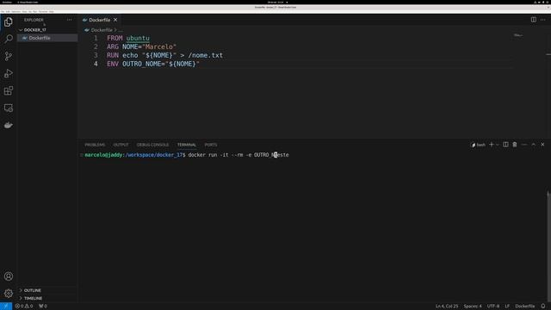551x310 pixels.
Task: Select Dockerfile in the Explorer tree
Action: 47,38
